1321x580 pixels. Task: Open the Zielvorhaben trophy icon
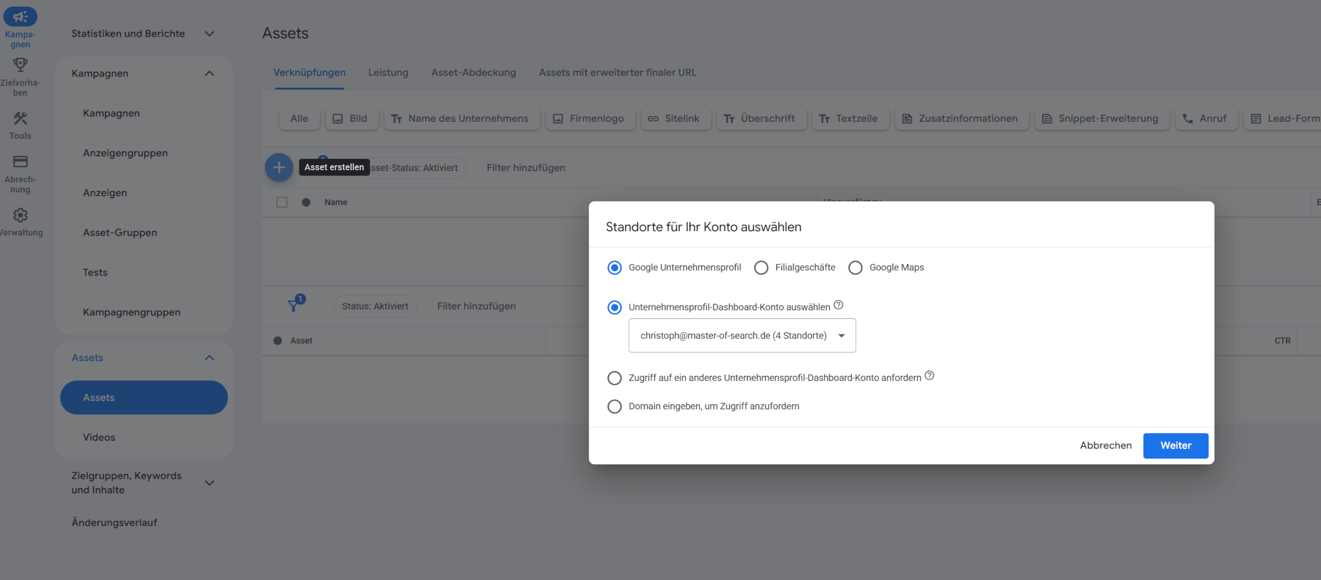pos(20,64)
